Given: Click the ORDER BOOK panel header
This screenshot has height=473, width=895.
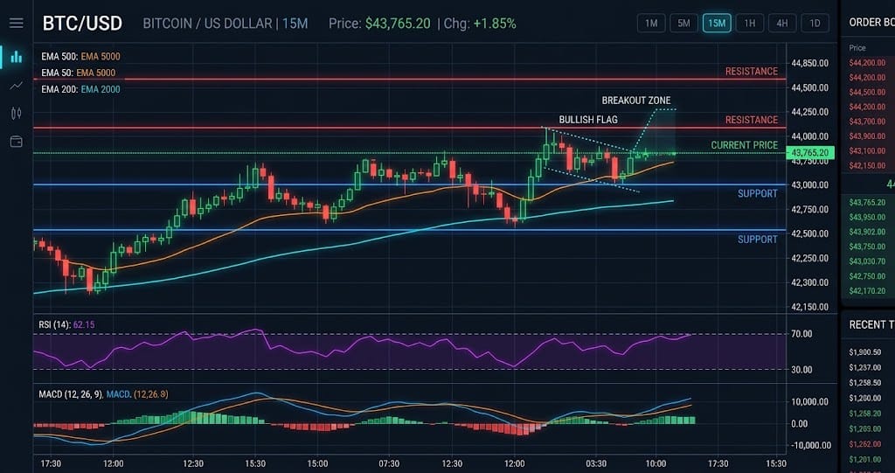Looking at the screenshot, I should 871,22.
